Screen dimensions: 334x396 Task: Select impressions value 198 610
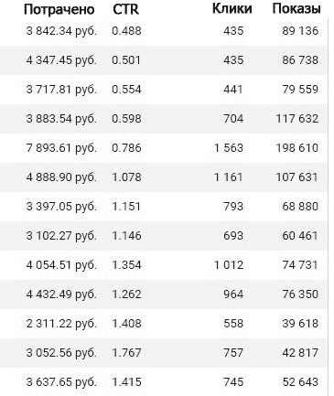297,148
